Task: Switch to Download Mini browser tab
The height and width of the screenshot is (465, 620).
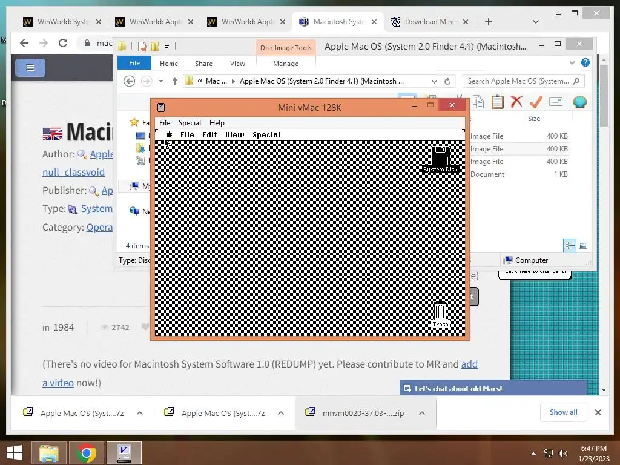Action: tap(429, 22)
